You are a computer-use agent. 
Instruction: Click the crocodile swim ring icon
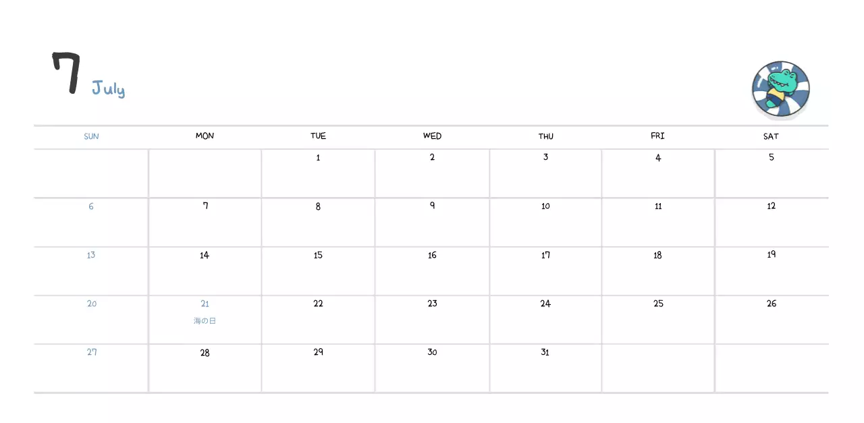(780, 90)
